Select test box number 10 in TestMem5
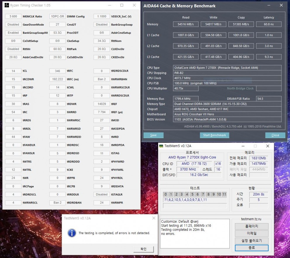Viewport: 290px width, 258px height. point(219,194)
